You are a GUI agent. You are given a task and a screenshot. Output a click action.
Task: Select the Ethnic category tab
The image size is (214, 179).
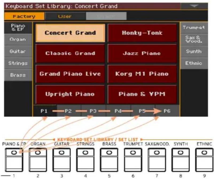pyautogui.click(x=194, y=63)
